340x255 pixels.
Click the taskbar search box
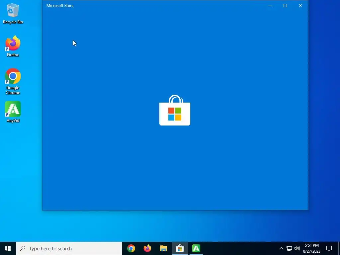(69, 248)
